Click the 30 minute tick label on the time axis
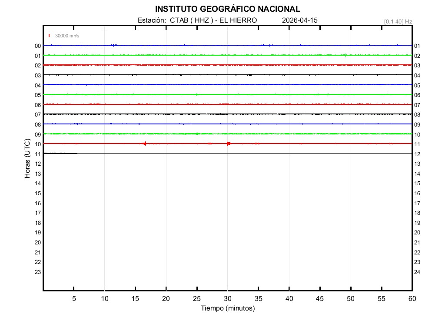This screenshot has width=445, height=334. pyautogui.click(x=228, y=299)
